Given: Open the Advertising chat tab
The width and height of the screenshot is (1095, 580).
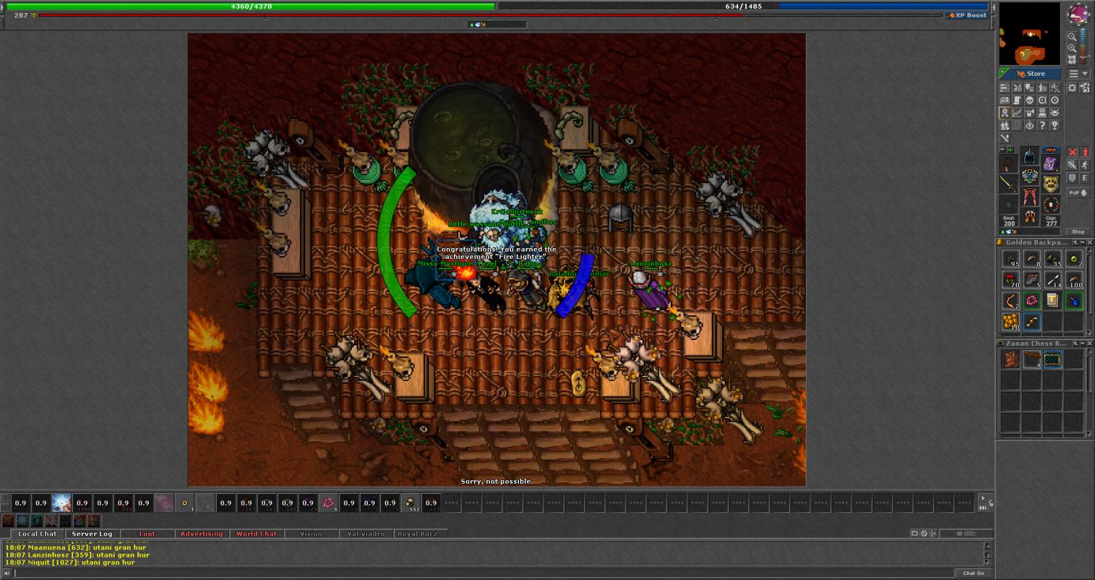Looking at the screenshot, I should click(x=201, y=534).
